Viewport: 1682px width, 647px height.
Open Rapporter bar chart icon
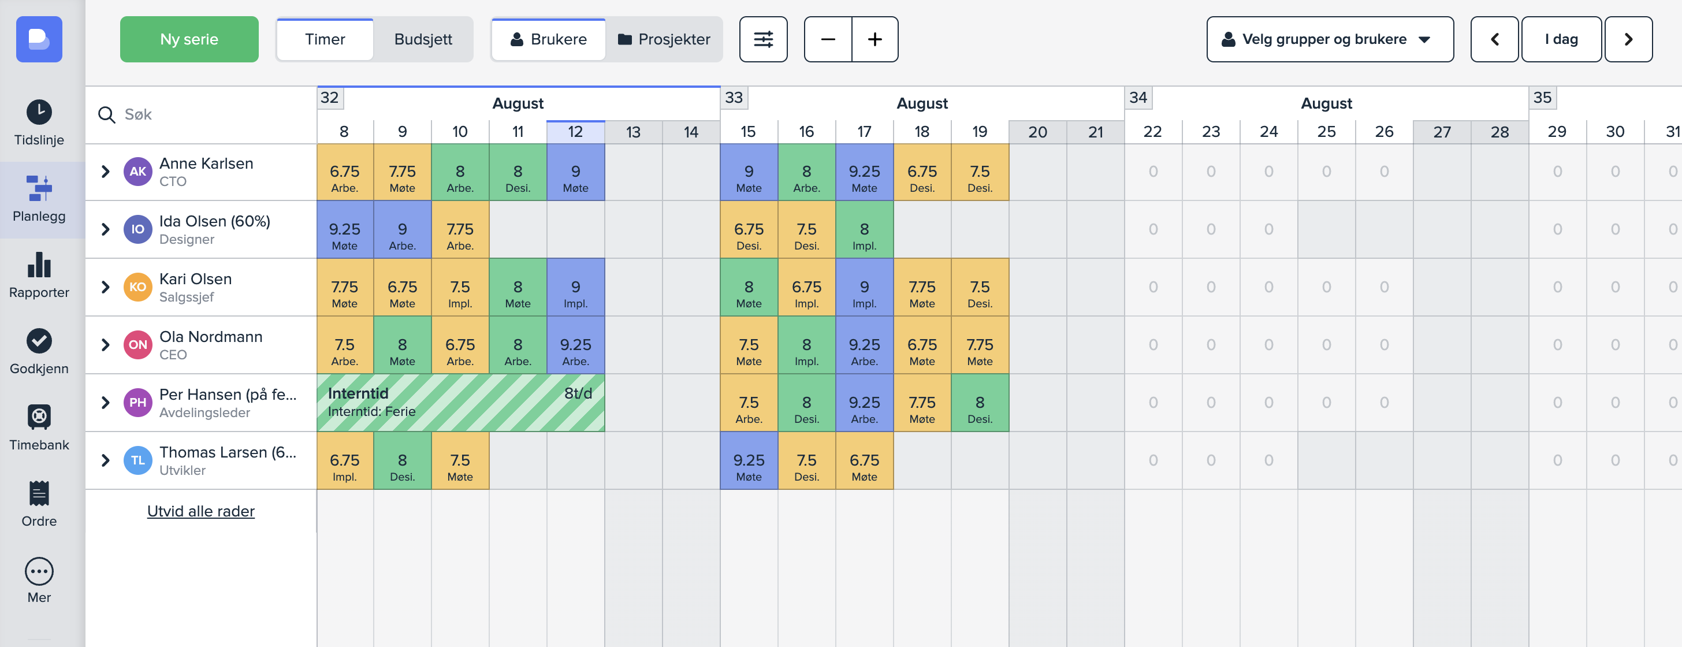pyautogui.click(x=39, y=265)
